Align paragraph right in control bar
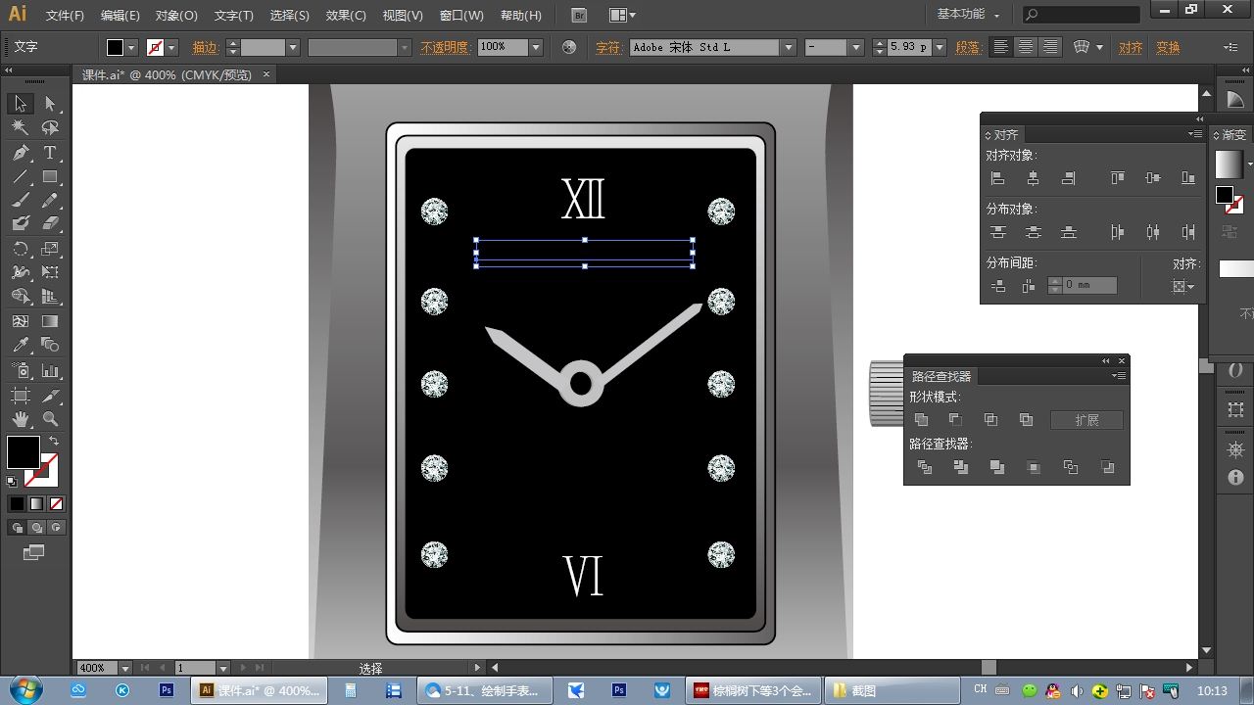This screenshot has height=705, width=1254. click(x=1049, y=47)
